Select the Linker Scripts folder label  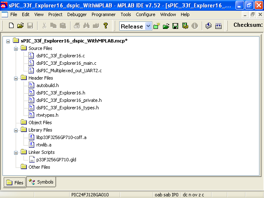click(41, 152)
